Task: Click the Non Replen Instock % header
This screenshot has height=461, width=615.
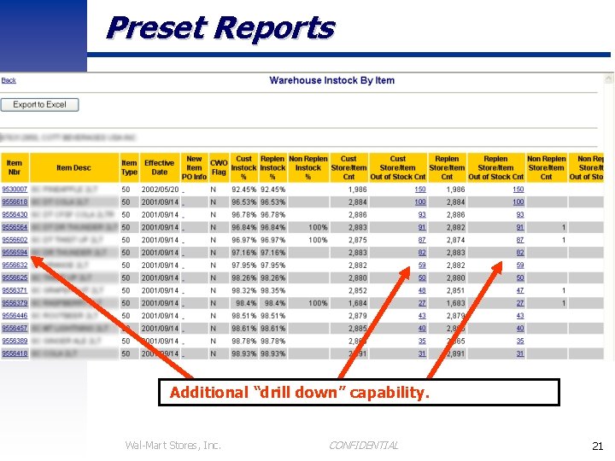Action: 308,168
